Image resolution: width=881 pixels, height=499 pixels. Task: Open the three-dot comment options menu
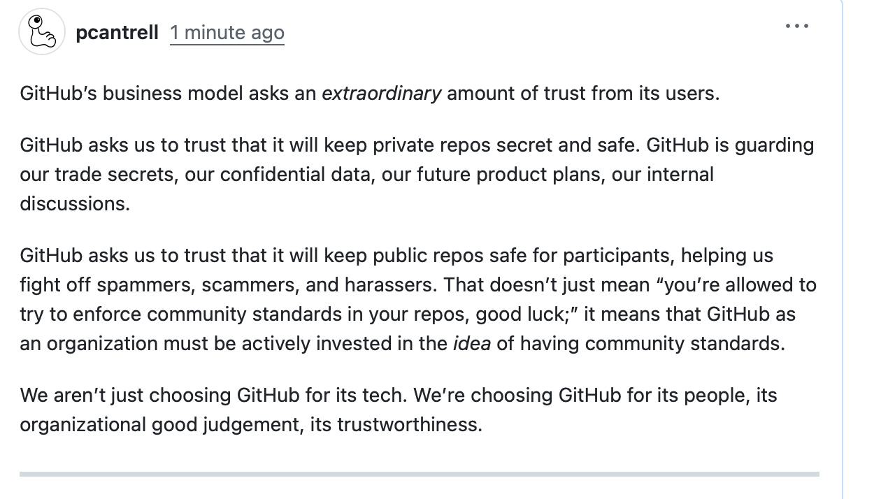[796, 27]
